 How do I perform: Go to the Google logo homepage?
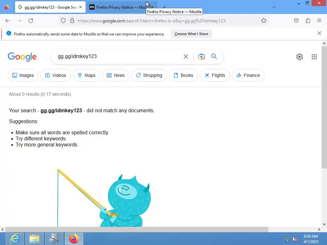(x=22, y=57)
